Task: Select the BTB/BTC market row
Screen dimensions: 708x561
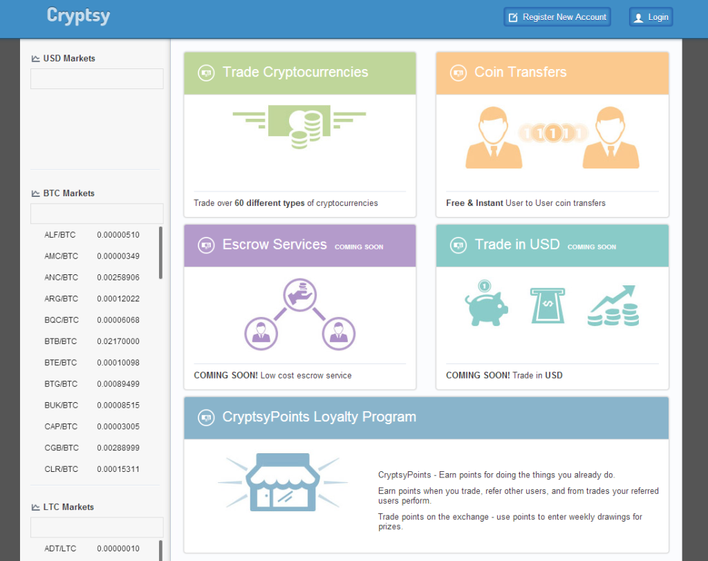Action: 92,341
